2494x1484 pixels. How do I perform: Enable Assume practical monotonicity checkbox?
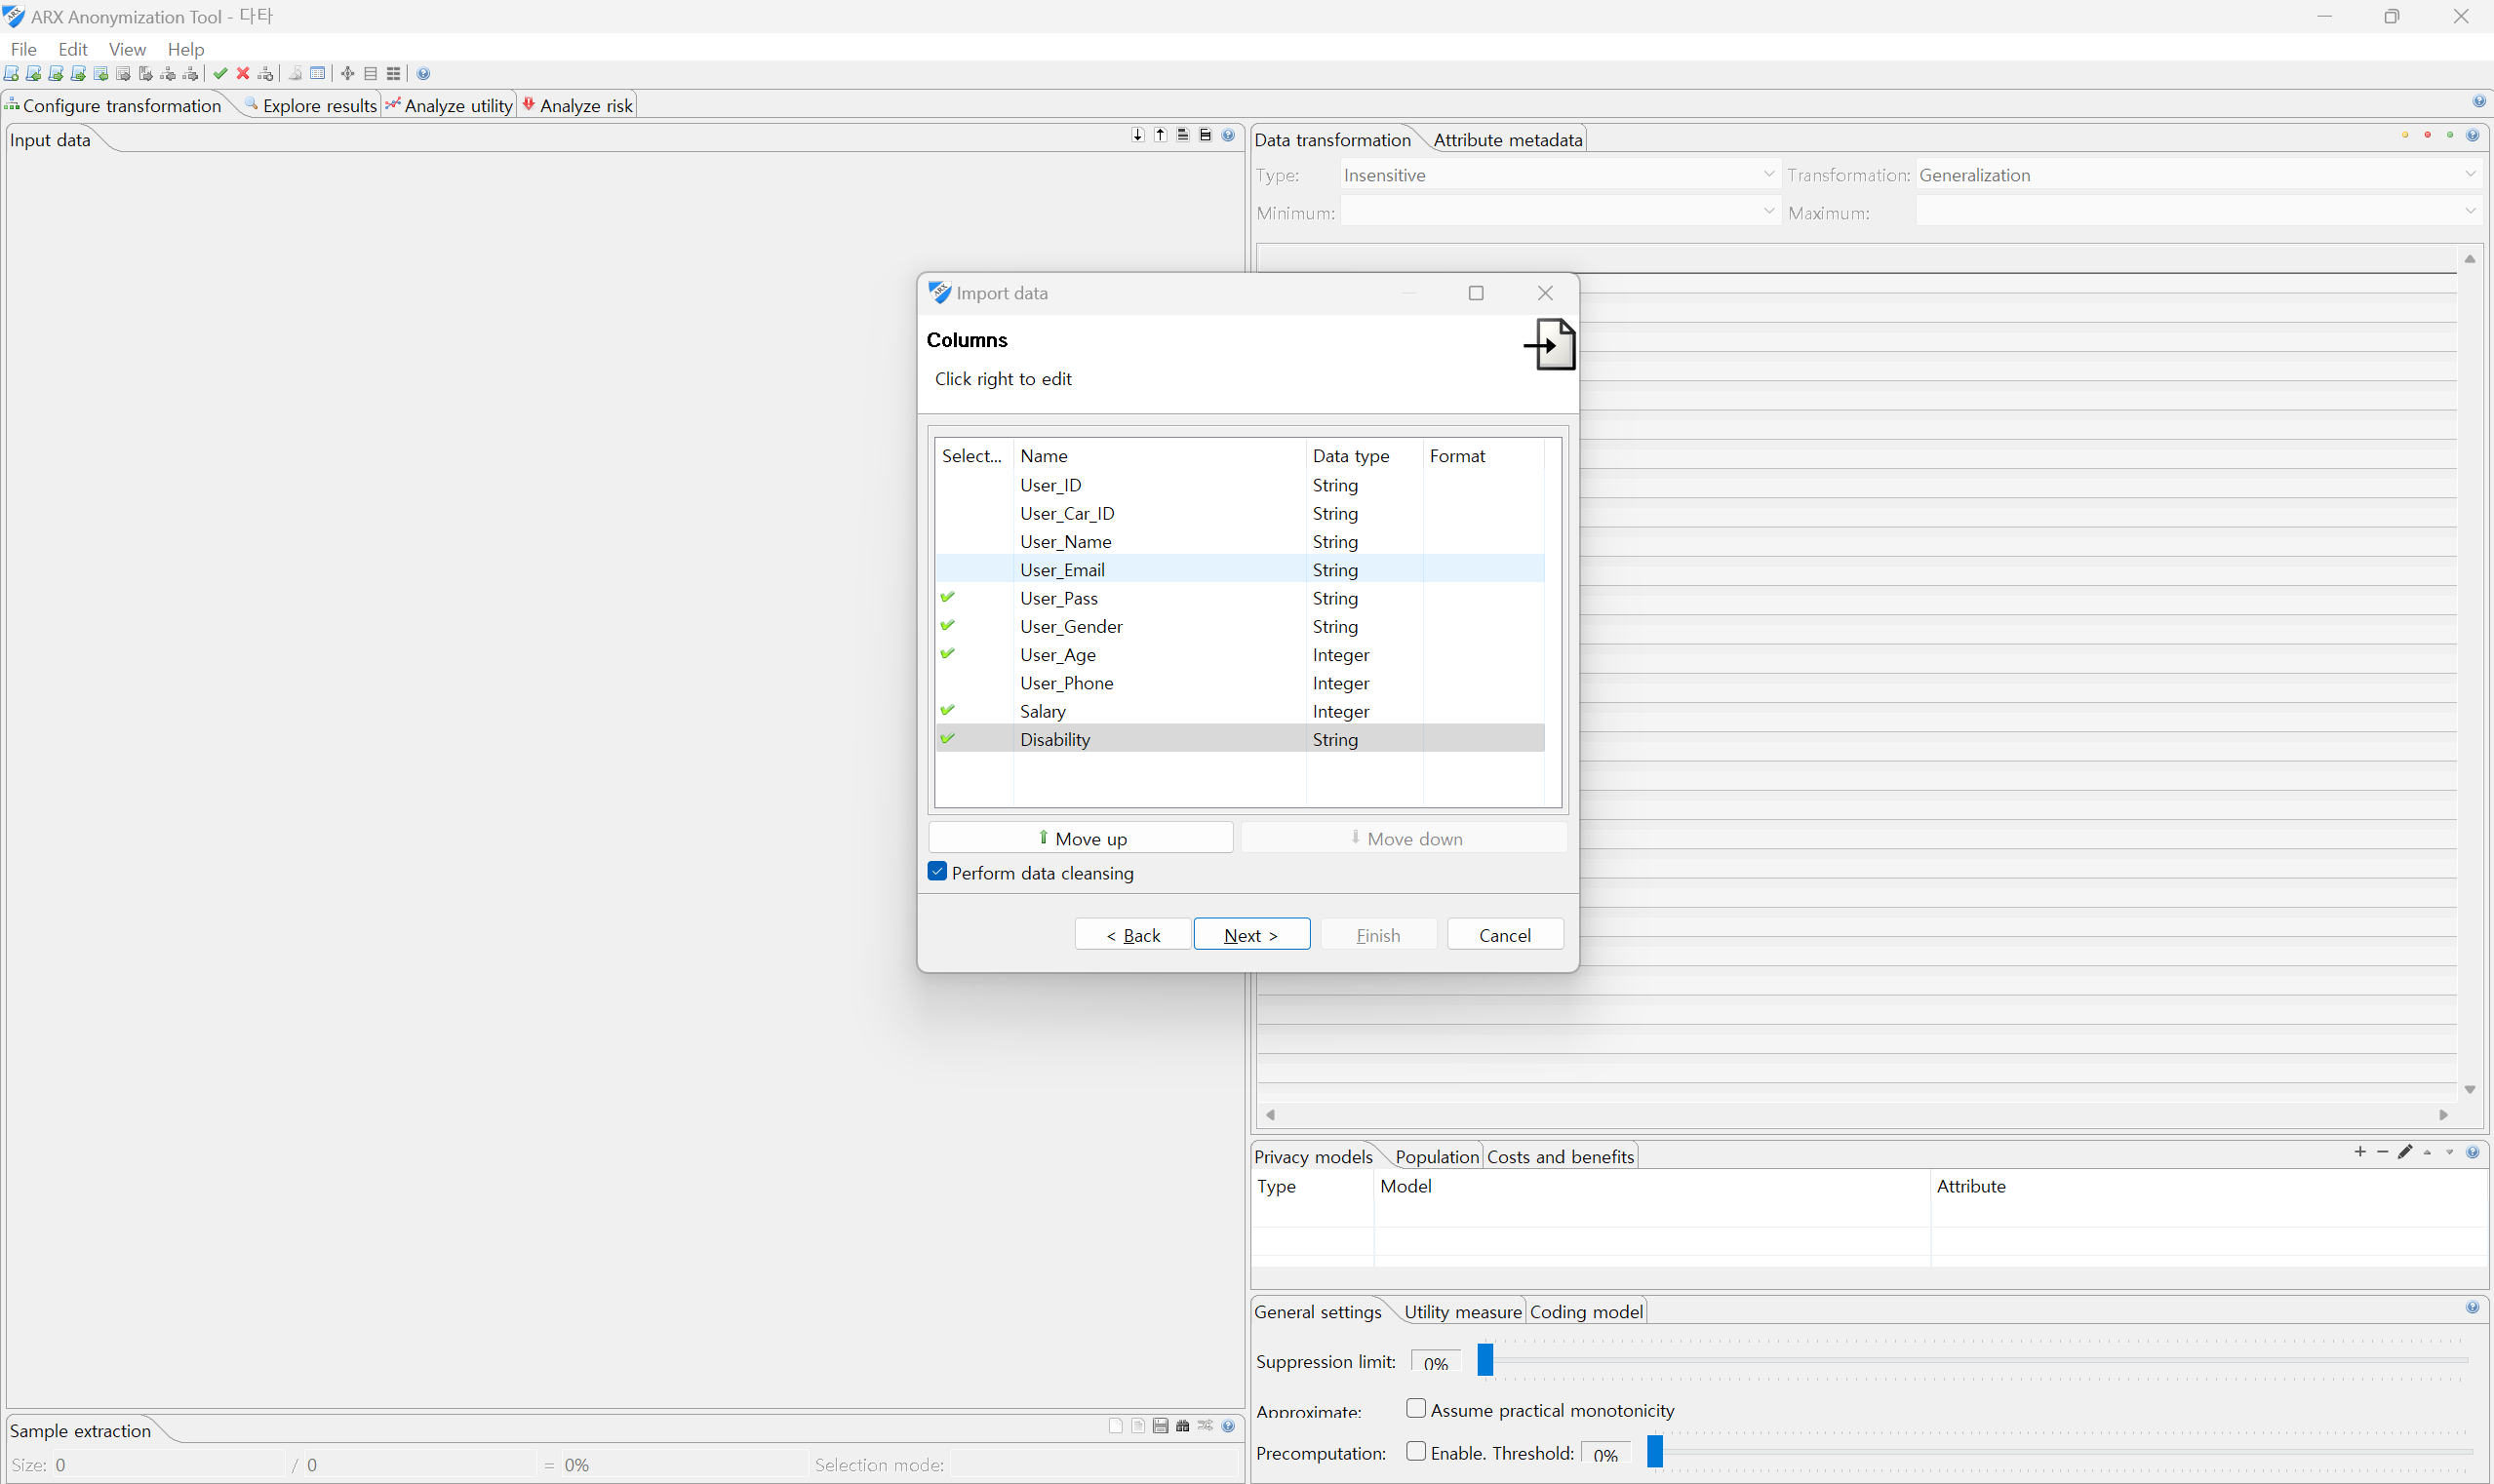click(1415, 1408)
